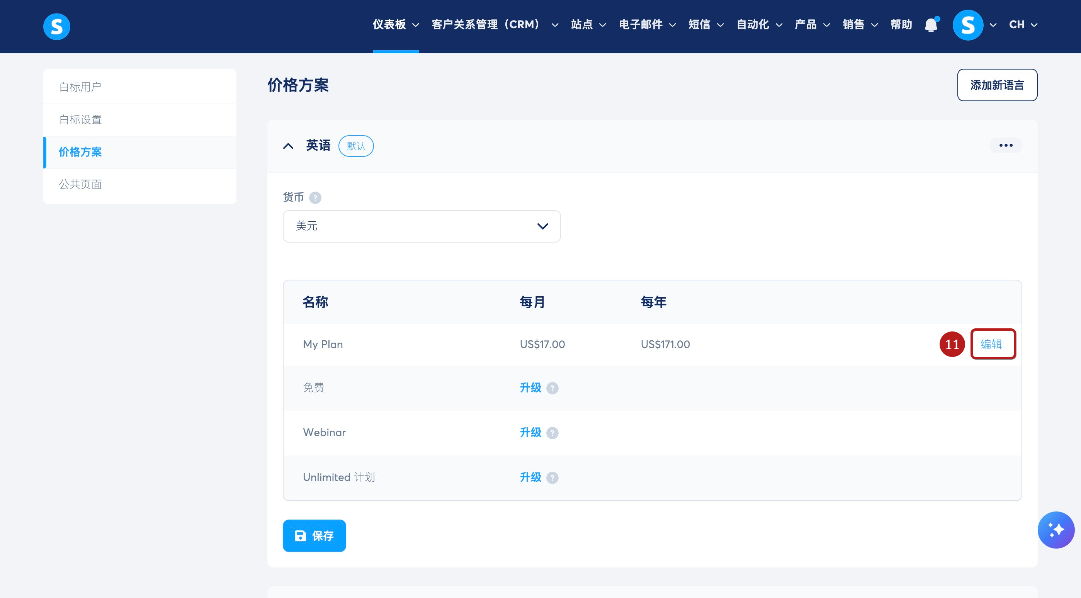Screen dimensions: 1081x598
Task: Go to 公共页面 in sidebar
Action: coord(81,184)
